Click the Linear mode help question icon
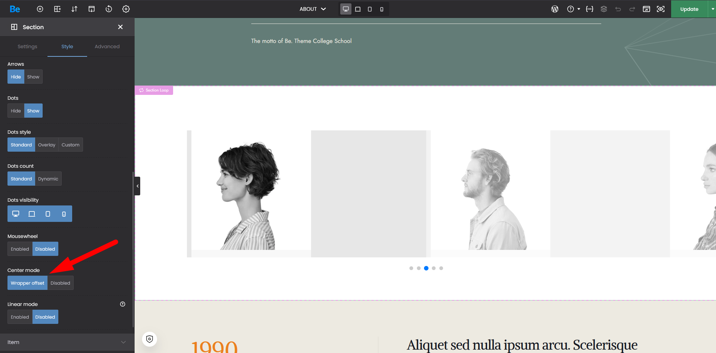Image resolution: width=716 pixels, height=353 pixels. tap(123, 304)
